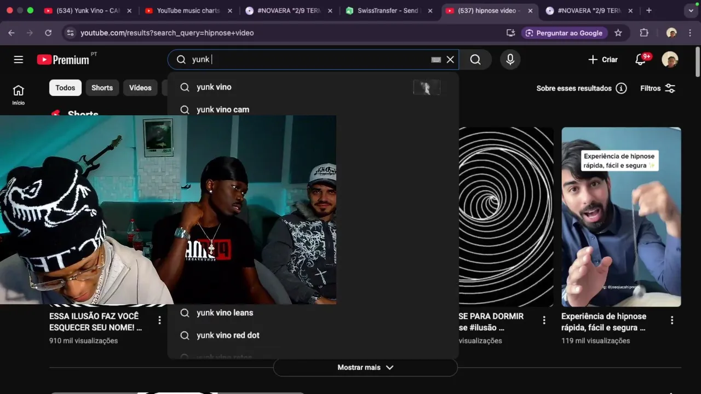The height and width of the screenshot is (394, 701).
Task: Click the search magnifier button
Action: (x=475, y=60)
